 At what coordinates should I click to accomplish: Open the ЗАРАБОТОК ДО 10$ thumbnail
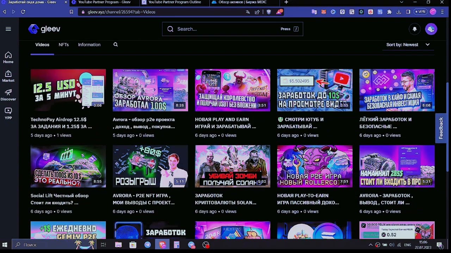point(315,90)
